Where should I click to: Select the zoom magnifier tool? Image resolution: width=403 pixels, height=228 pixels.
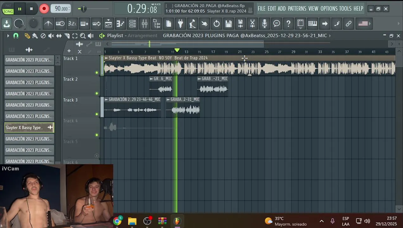[83, 36]
